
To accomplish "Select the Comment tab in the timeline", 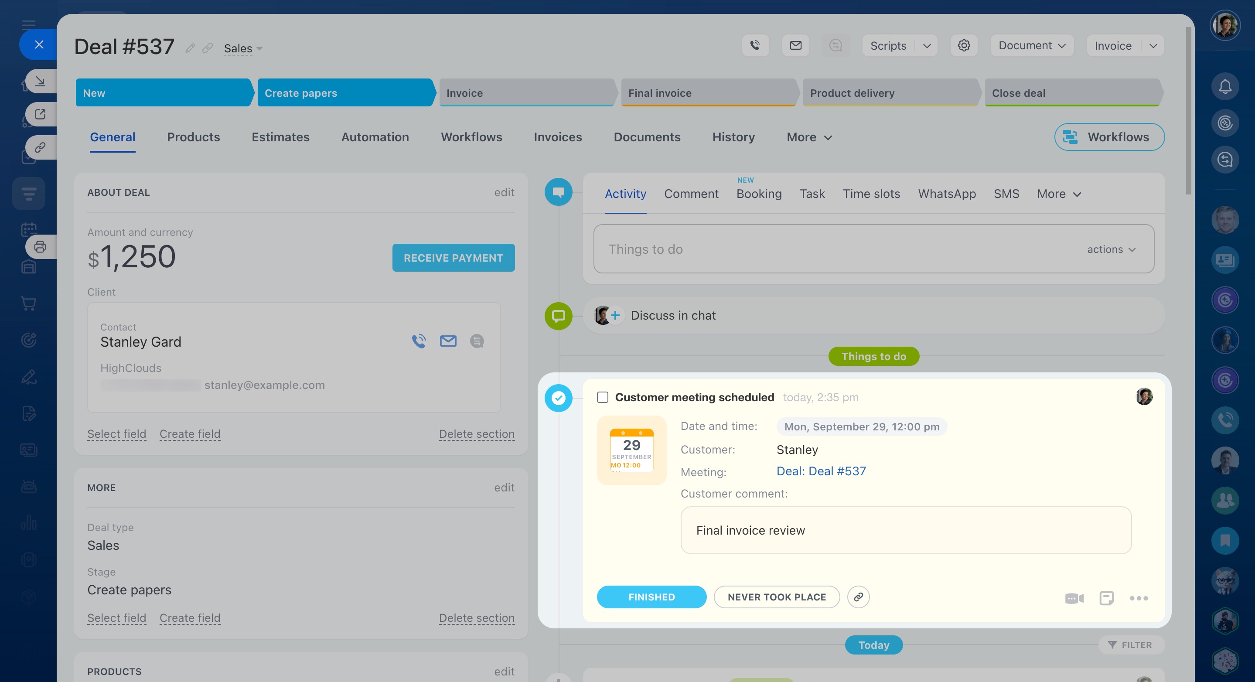I will coord(691,194).
